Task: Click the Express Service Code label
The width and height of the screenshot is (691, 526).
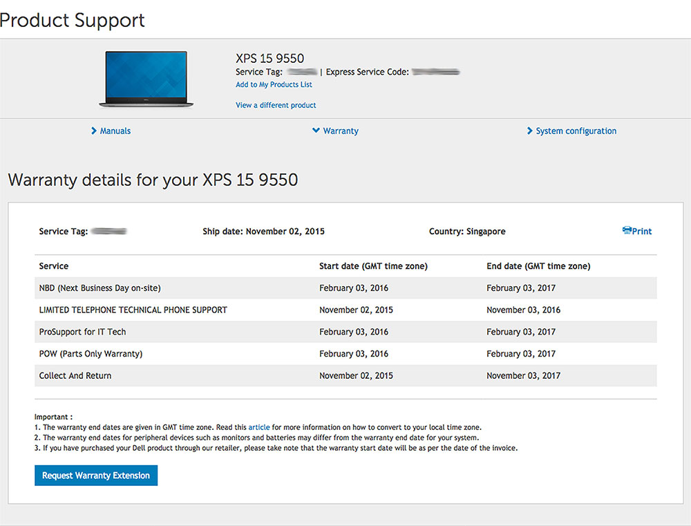Action: pyautogui.click(x=368, y=72)
